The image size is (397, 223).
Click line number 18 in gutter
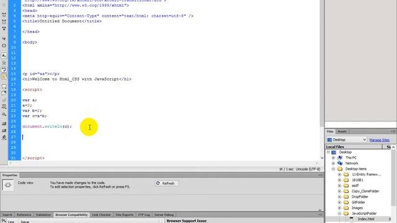click(x=13, y=89)
